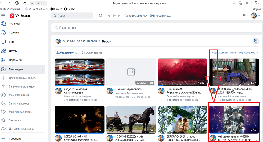
Task: Open the Другое bookmarks folder
Action: (x=257, y=9)
